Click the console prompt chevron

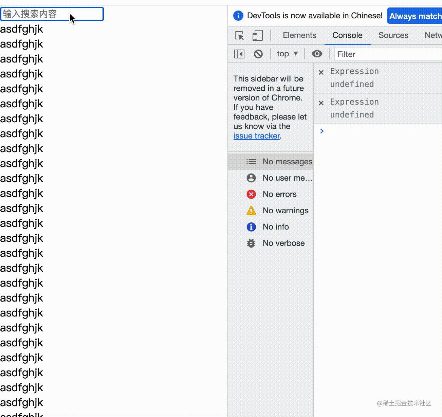pyautogui.click(x=322, y=131)
